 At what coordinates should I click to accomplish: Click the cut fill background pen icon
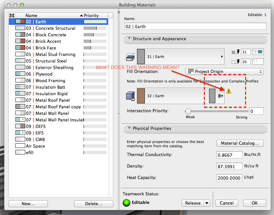[x=235, y=62]
